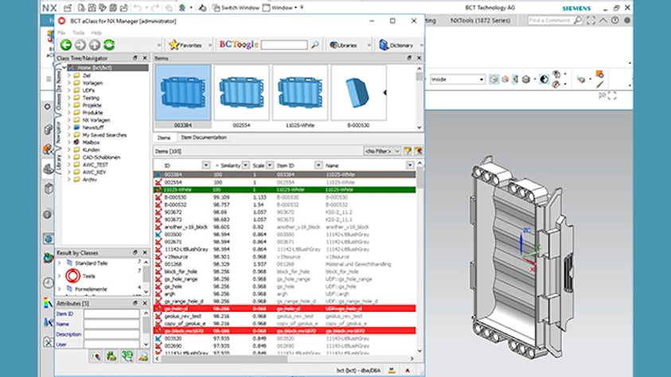Image resolution: width=671 pixels, height=377 pixels.
Task: Open the Libraries toolbar button
Action: (x=343, y=45)
